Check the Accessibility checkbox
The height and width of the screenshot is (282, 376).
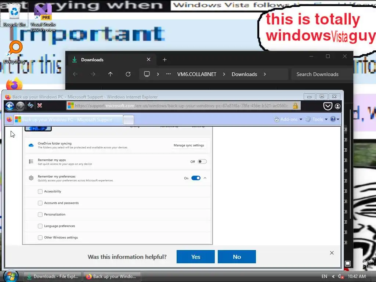[x=40, y=191]
